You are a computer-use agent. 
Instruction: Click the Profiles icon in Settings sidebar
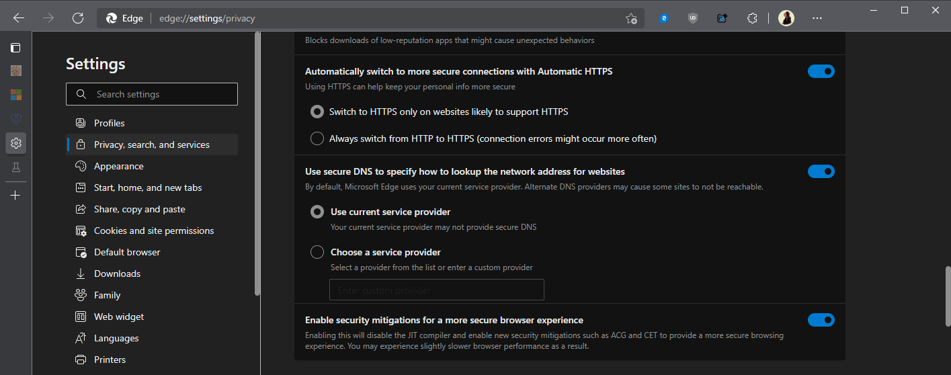(x=81, y=123)
